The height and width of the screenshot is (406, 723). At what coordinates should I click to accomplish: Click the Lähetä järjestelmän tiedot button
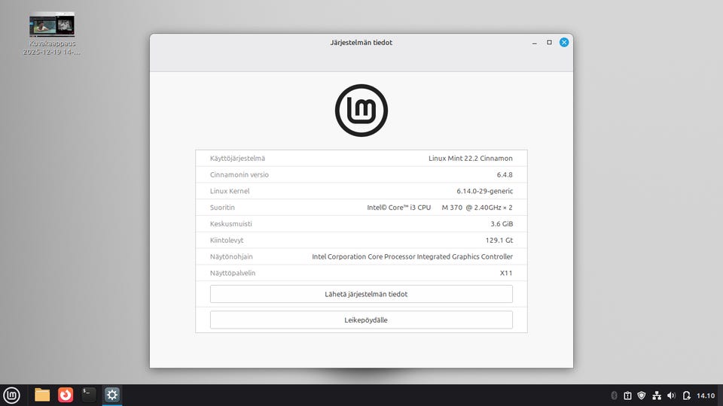click(x=361, y=294)
